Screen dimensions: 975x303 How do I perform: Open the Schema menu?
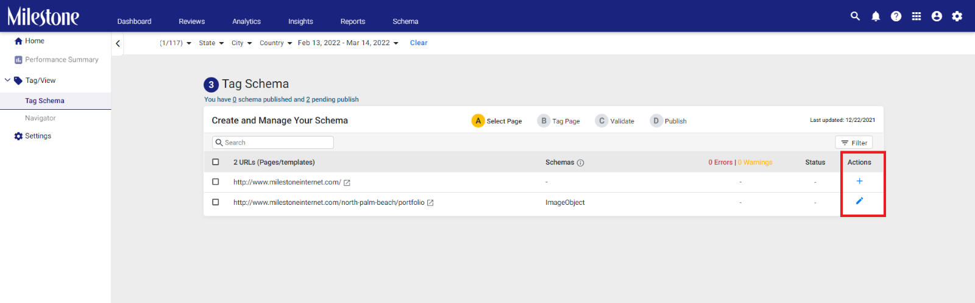pos(405,21)
